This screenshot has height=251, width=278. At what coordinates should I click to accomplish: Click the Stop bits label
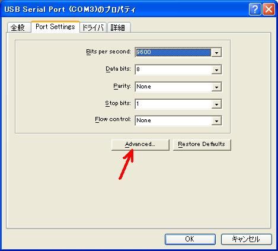[x=118, y=103]
